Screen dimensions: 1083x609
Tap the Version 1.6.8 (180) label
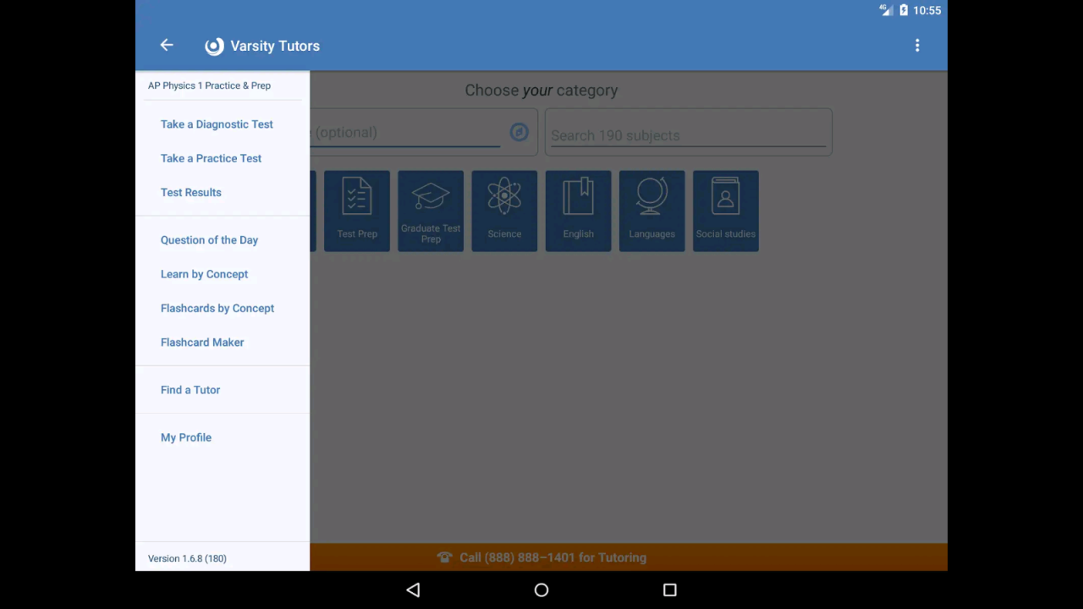tap(187, 558)
